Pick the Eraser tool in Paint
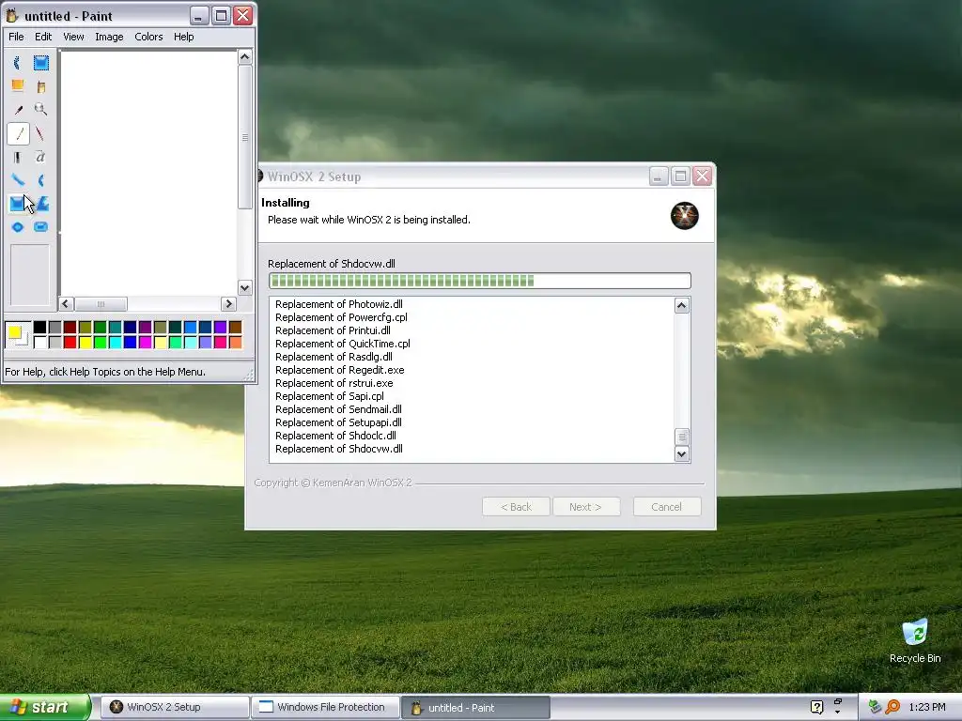Viewport: 962px width, 721px height. tap(17, 85)
